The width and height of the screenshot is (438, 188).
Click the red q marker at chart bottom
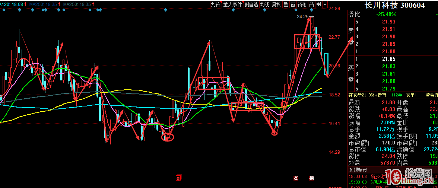(178, 178)
